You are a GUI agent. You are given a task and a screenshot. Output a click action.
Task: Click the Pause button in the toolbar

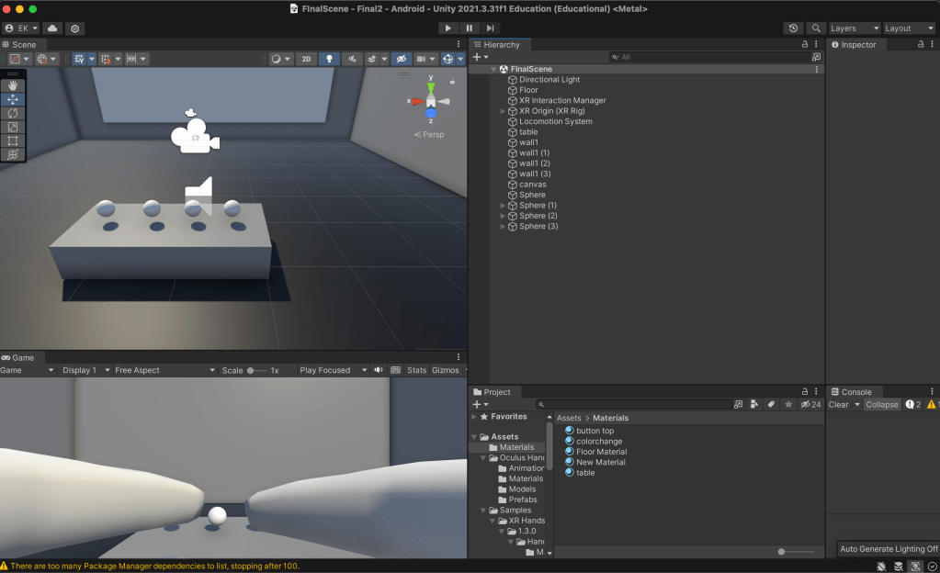pos(469,28)
